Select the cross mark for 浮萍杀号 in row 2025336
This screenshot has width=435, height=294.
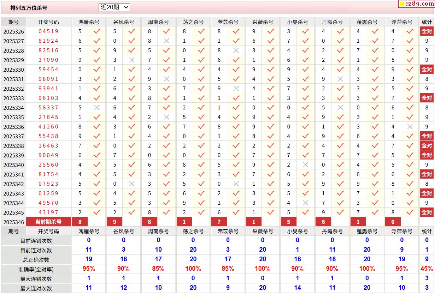coord(410,127)
